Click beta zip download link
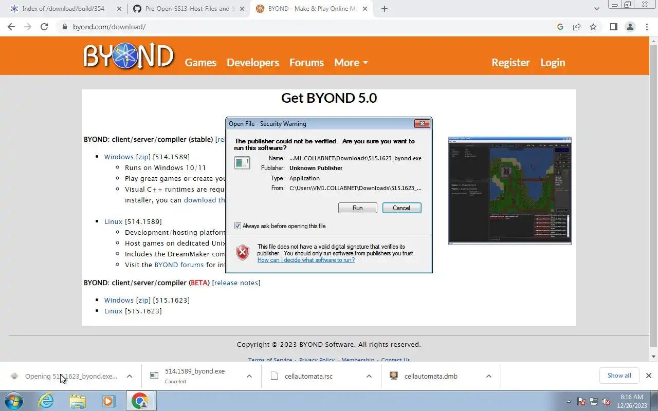Screen dimensions: 658x411 click(x=143, y=300)
